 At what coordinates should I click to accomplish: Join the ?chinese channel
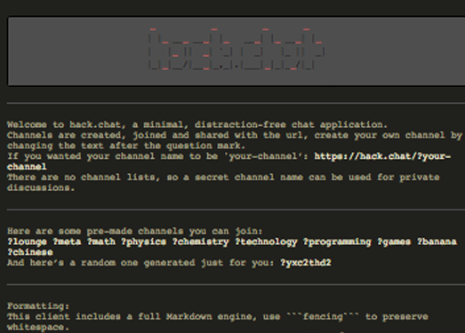tap(30, 252)
